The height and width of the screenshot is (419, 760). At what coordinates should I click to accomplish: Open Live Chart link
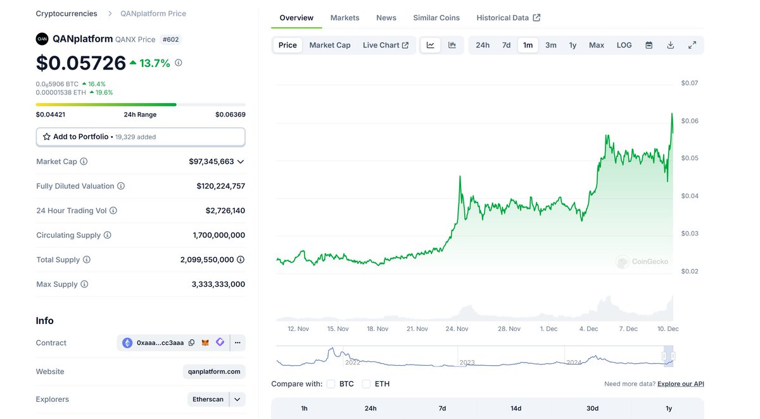tap(386, 45)
